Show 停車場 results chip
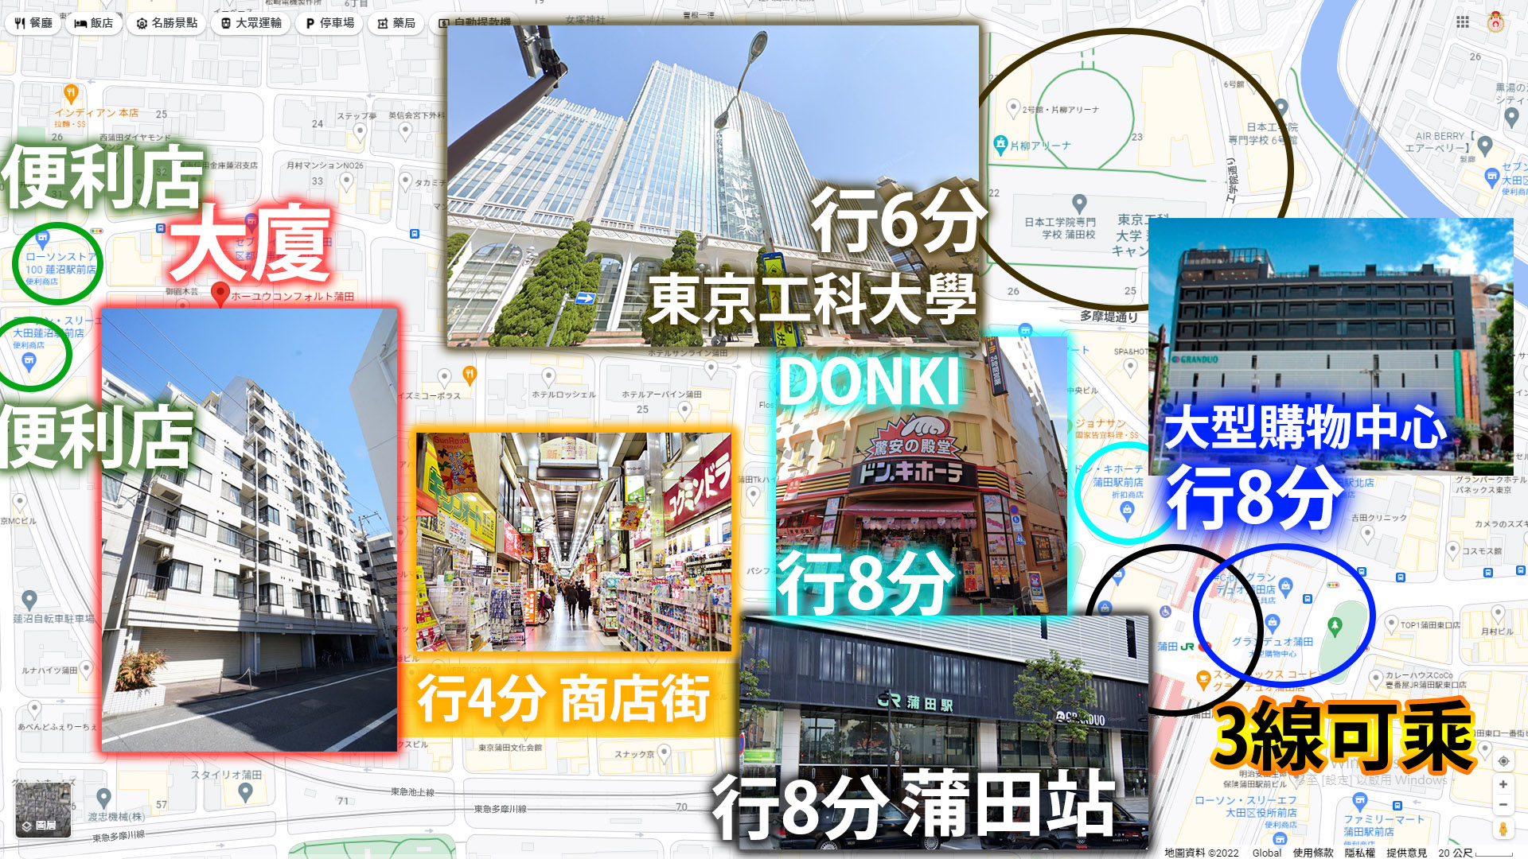The height and width of the screenshot is (859, 1528). click(x=330, y=23)
